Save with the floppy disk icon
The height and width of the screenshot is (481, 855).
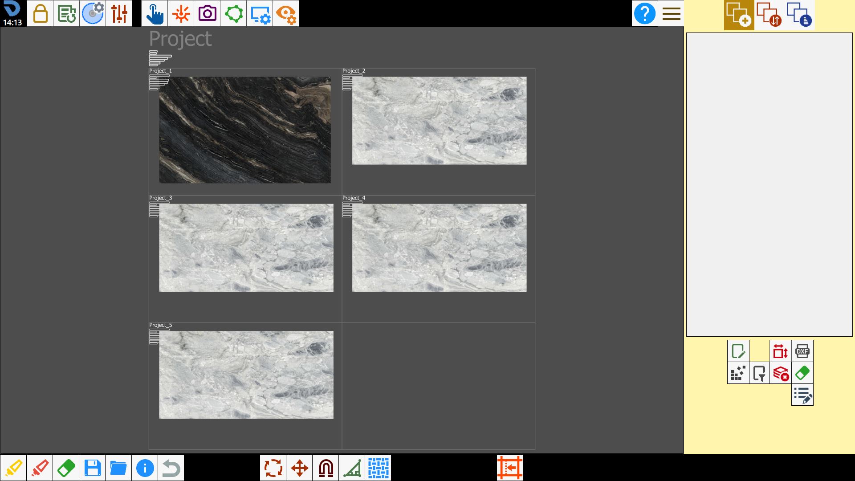(x=92, y=468)
